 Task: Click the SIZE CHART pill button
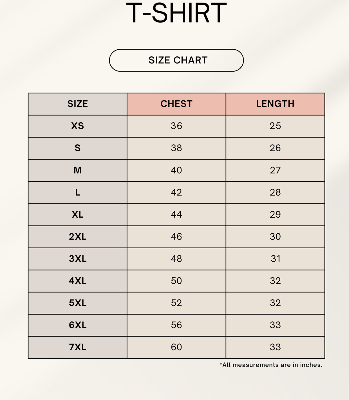click(176, 60)
